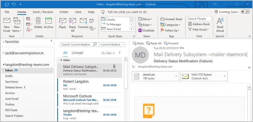Open the Drafts folder

coord(9,76)
